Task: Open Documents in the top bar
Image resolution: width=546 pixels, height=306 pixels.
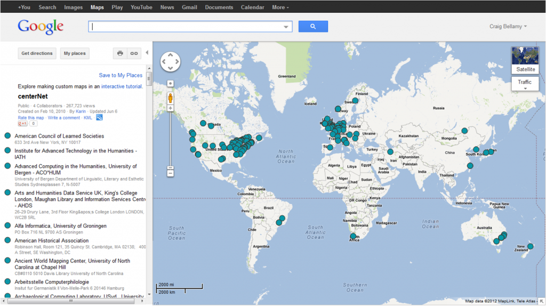Action: pos(219,7)
